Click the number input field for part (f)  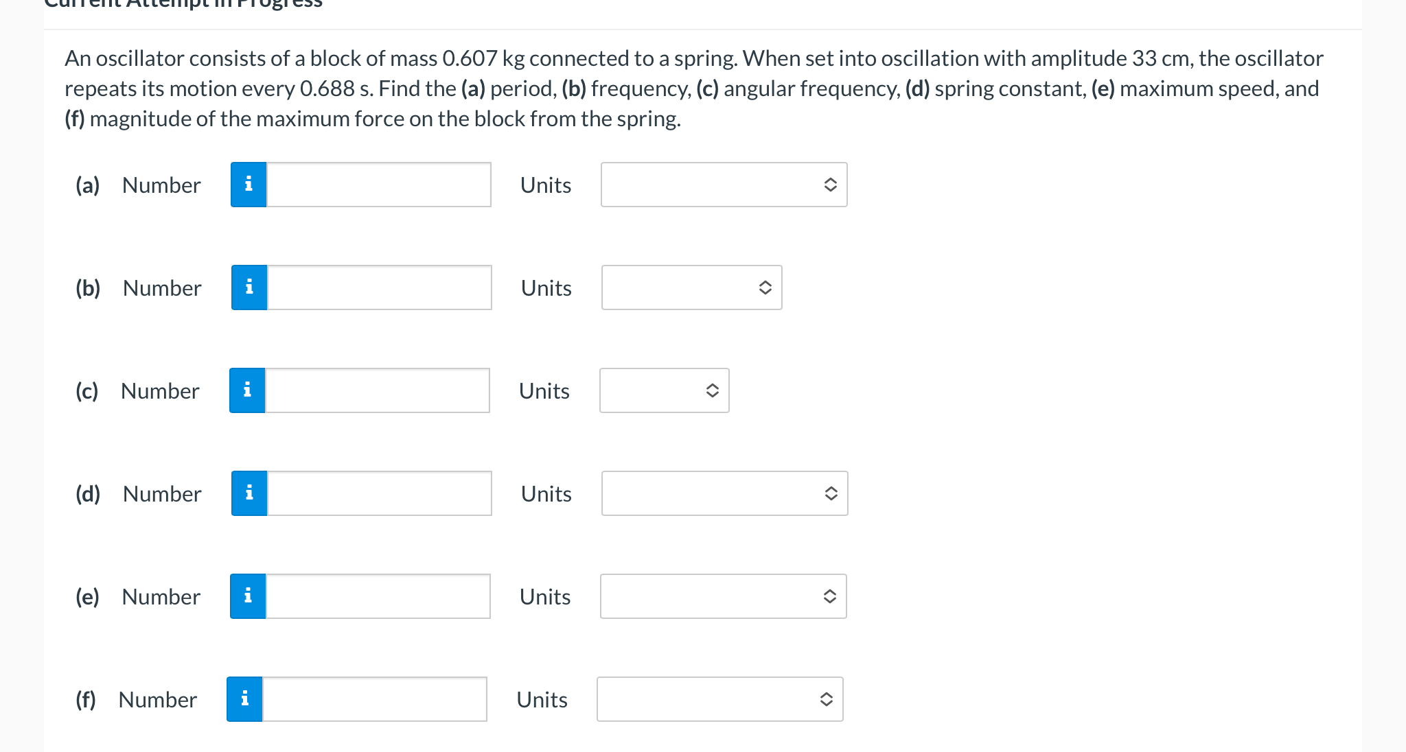pyautogui.click(x=374, y=699)
